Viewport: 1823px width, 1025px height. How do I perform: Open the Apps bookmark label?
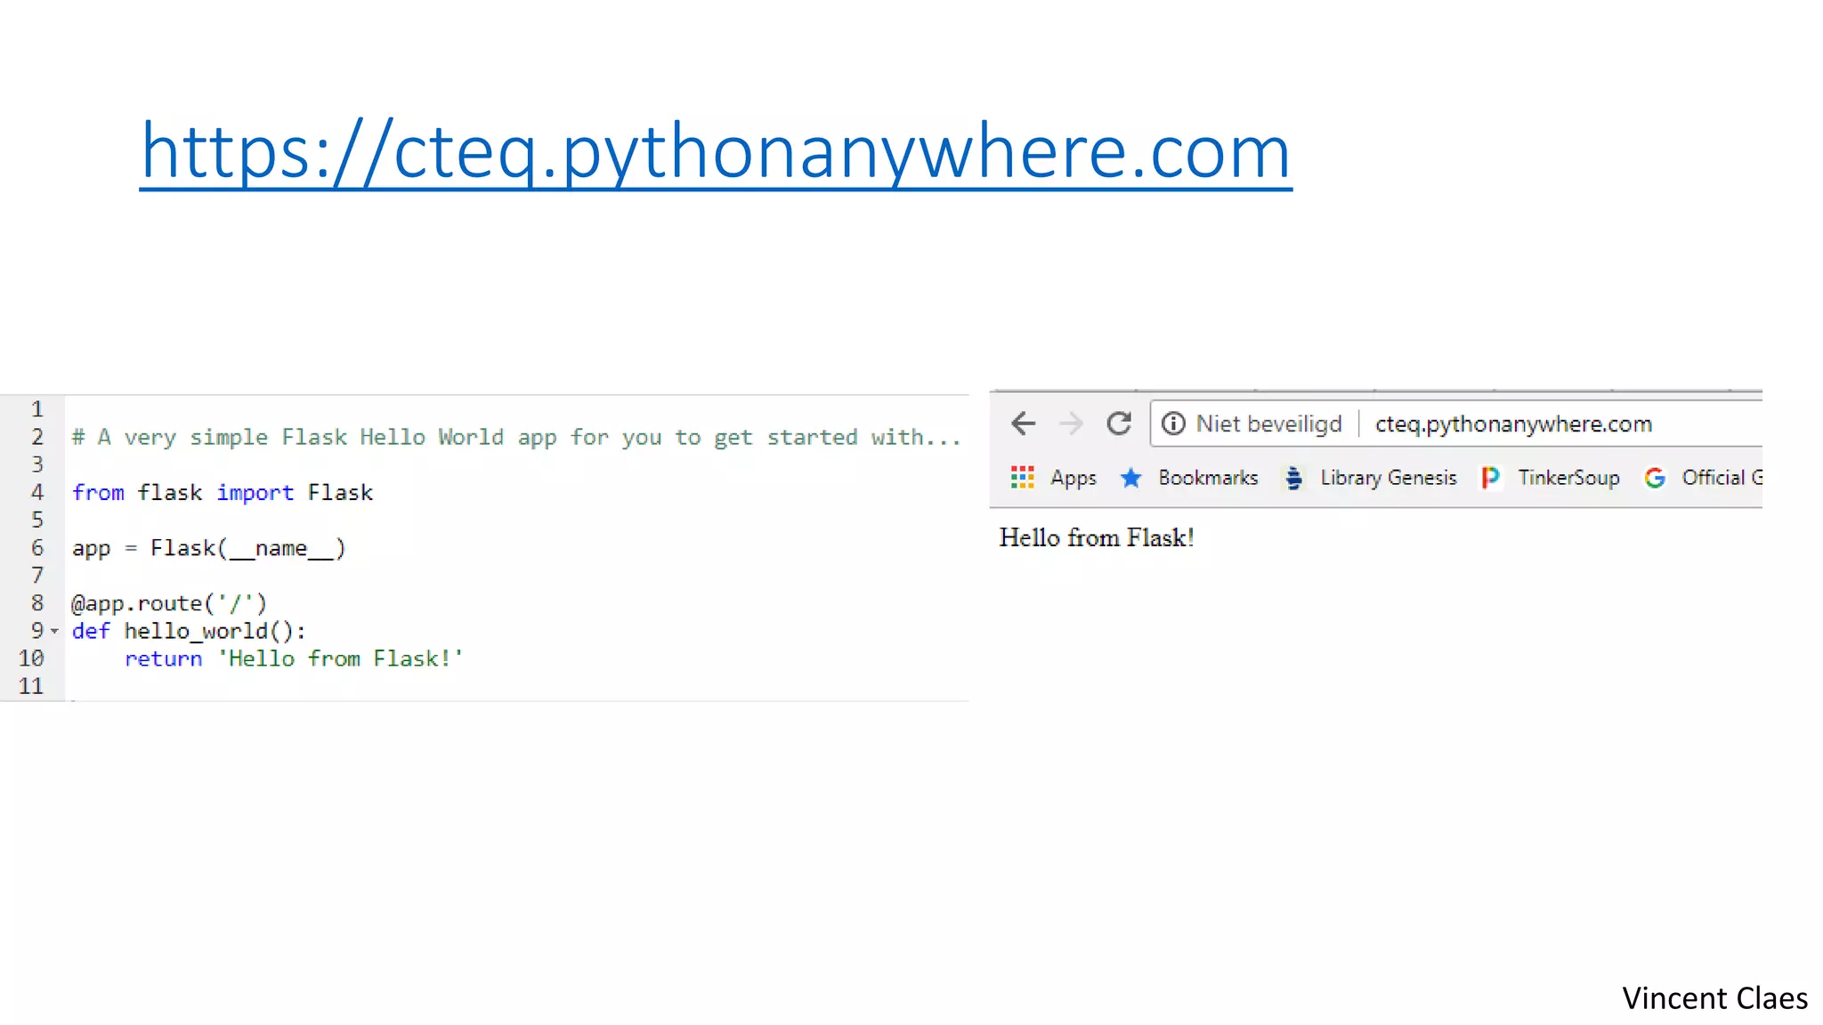click(1074, 479)
